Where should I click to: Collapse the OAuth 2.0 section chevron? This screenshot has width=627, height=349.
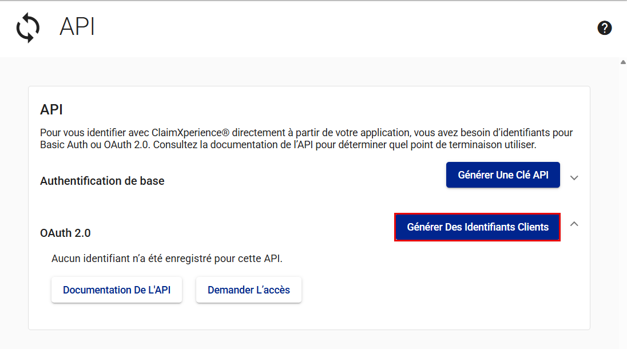(x=574, y=224)
